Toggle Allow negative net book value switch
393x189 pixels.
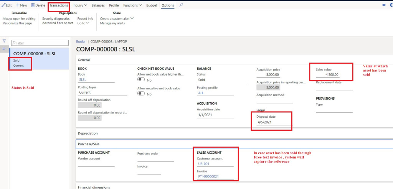pos(141,94)
